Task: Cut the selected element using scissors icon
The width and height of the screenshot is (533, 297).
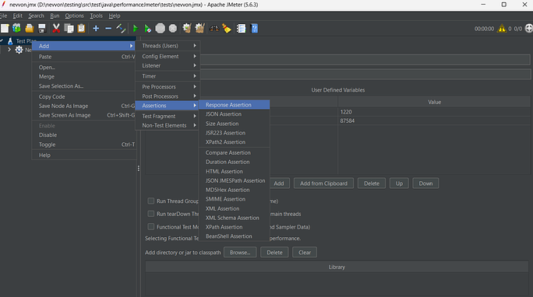Action: click(56, 29)
